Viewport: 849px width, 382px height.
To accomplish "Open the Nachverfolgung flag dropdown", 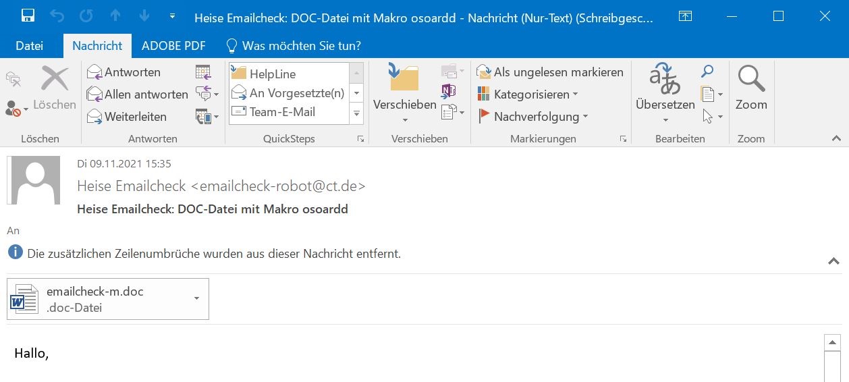I will [533, 117].
